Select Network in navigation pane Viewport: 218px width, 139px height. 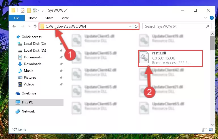[28, 111]
